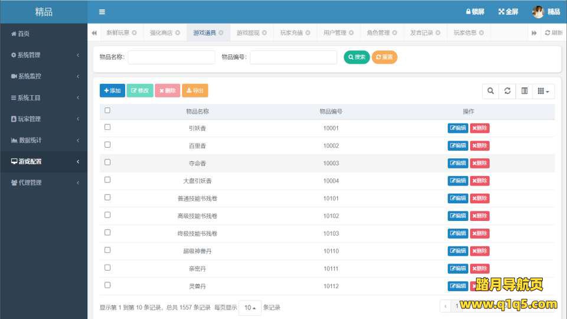
Task: Click the user avatar picture
Action: pos(538,12)
